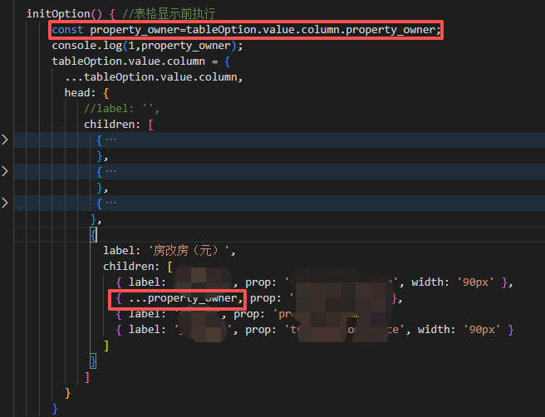Click the ellipsis inside the first folded object
The image size is (545, 417).
click(110, 140)
